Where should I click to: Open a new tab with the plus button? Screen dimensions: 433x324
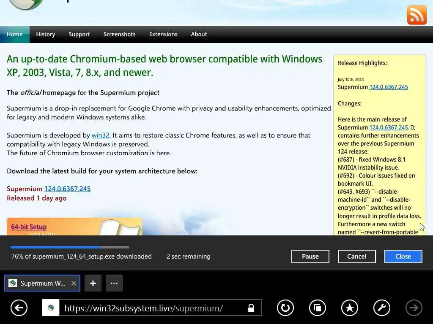pos(93,283)
